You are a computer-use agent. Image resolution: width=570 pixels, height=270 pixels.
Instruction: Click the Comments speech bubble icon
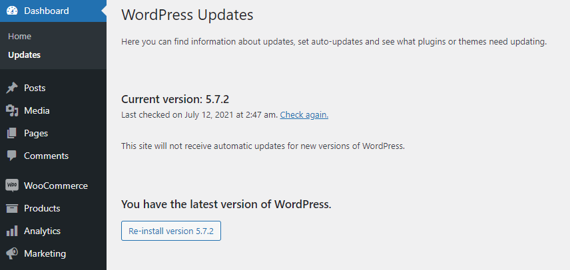[12, 156]
